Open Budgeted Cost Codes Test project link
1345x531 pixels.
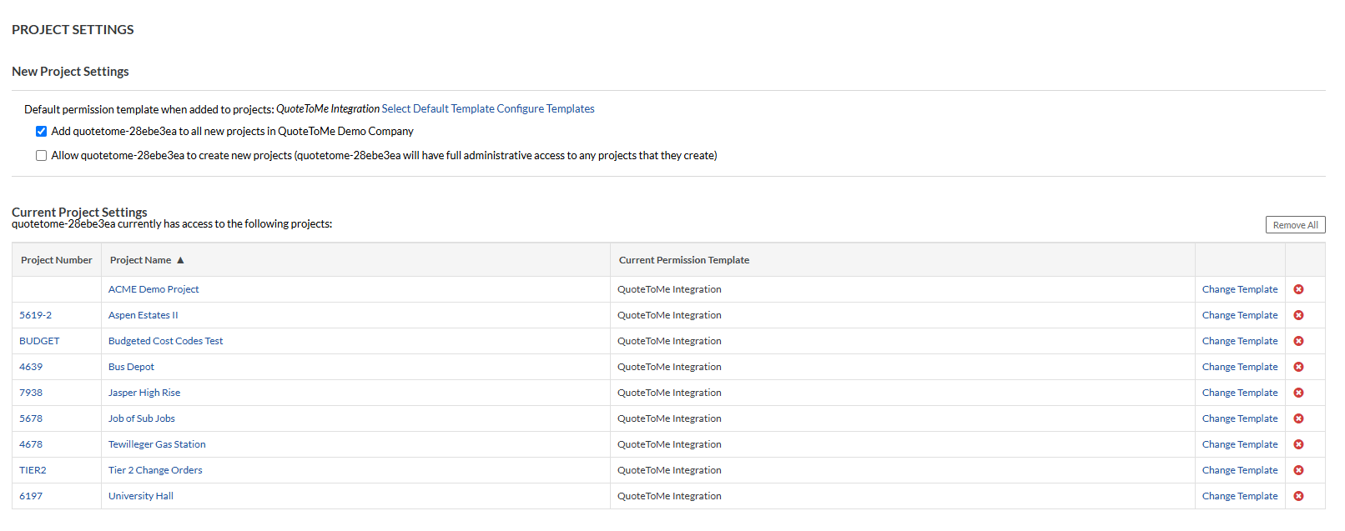pos(166,341)
